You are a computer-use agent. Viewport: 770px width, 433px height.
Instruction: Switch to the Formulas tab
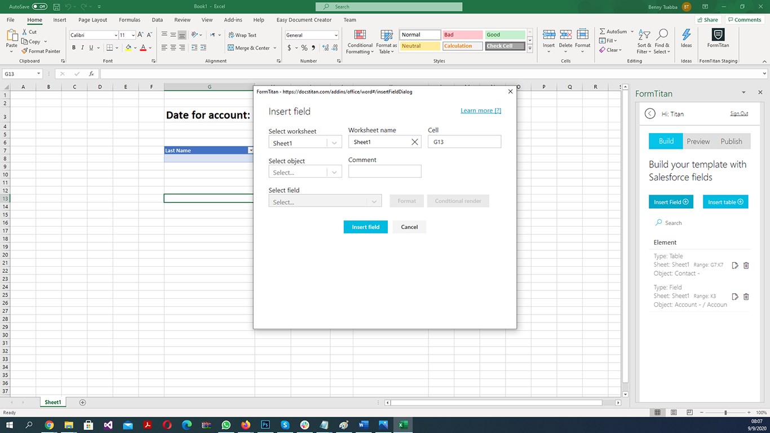coord(130,20)
